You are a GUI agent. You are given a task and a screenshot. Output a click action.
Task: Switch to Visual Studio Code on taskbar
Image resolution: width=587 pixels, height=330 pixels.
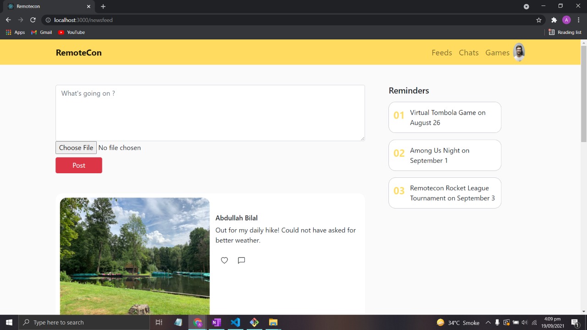235,322
